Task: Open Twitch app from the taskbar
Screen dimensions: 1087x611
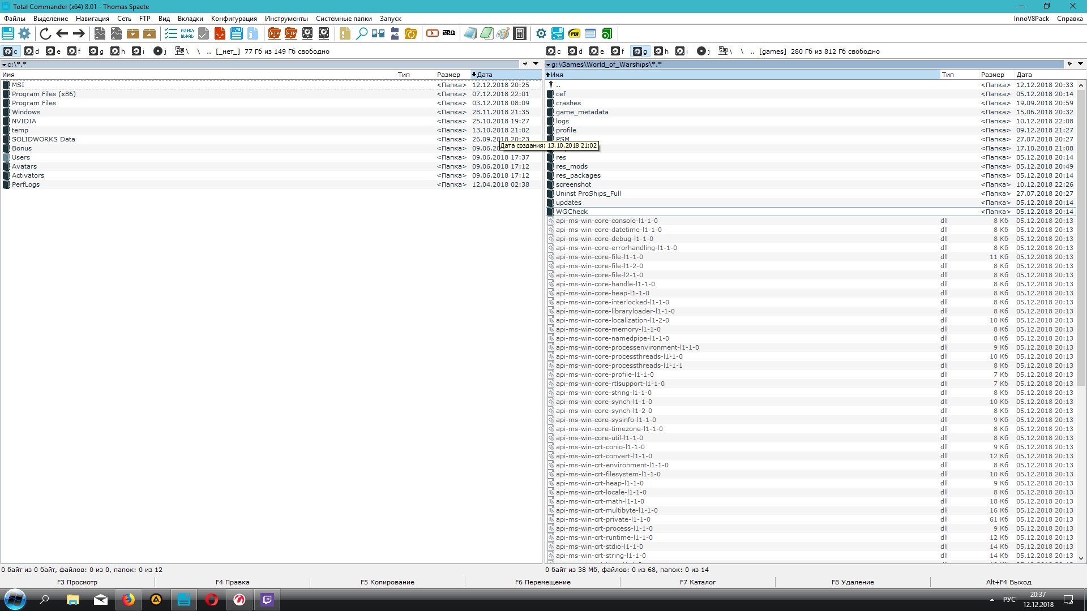Action: pos(267,600)
